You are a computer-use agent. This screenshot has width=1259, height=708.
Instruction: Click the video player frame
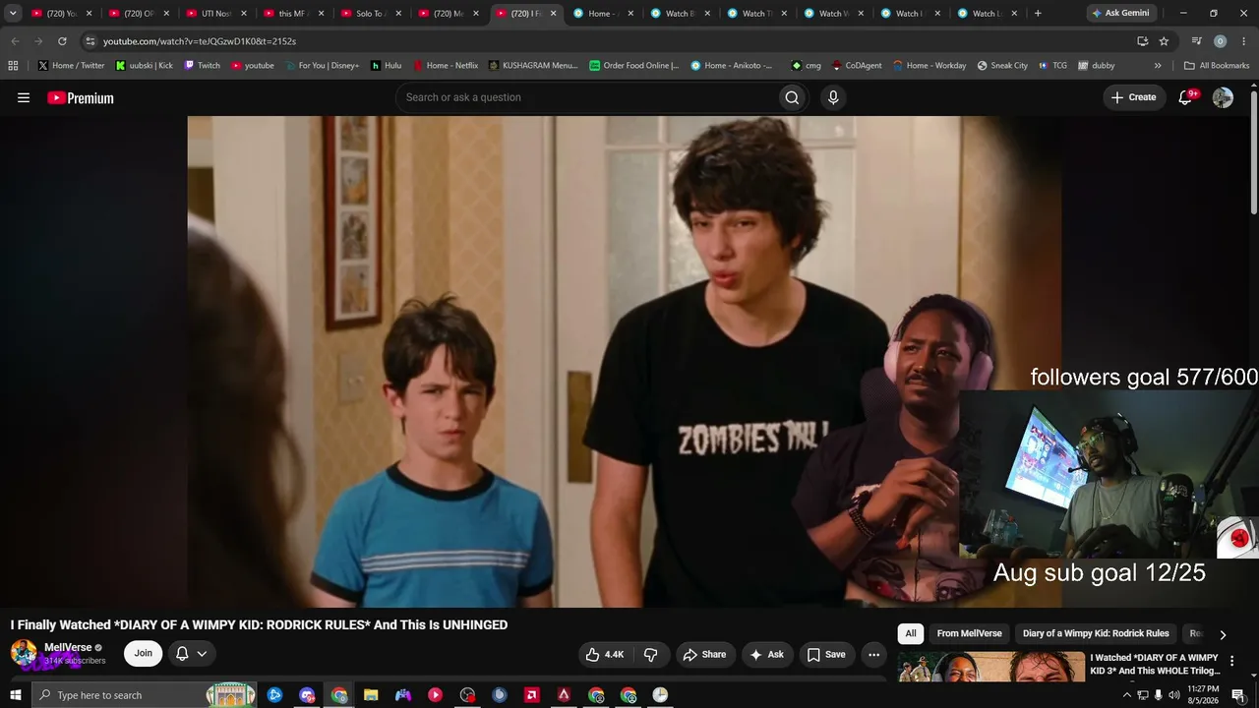point(624,362)
